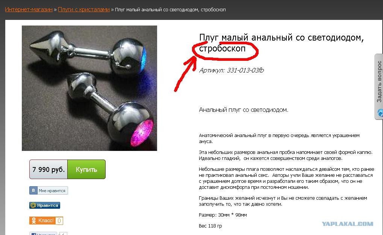Click the VK logo icon in like button
This screenshot has height=235, width=383.
[33, 190]
